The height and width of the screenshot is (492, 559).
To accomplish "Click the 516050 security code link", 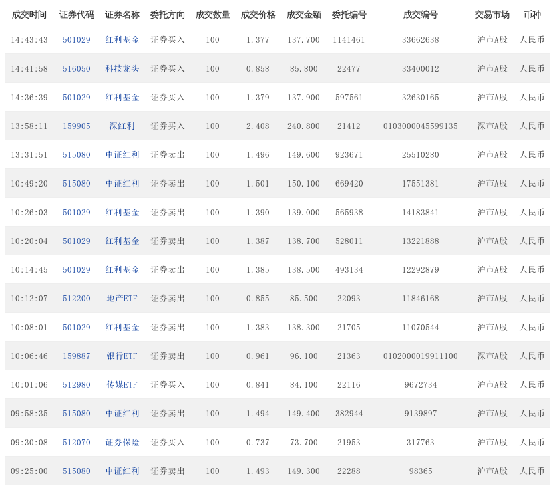I will pyautogui.click(x=77, y=68).
